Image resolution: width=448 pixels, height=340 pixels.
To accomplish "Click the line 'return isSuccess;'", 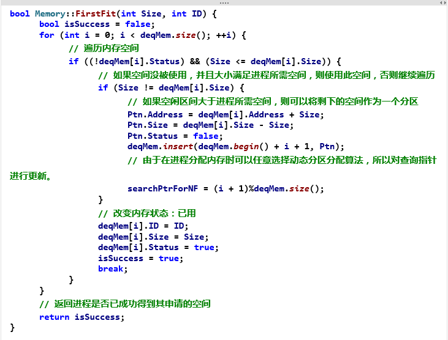I will click(x=82, y=317).
